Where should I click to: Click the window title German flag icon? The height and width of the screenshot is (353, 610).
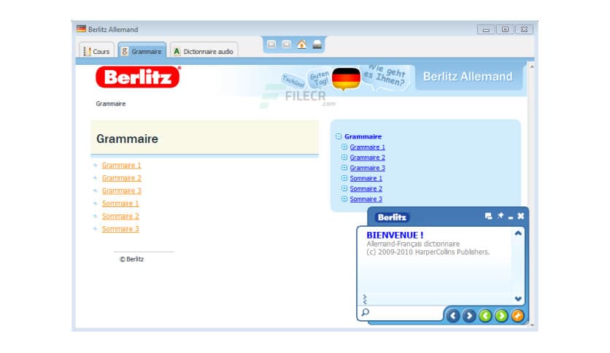click(81, 29)
